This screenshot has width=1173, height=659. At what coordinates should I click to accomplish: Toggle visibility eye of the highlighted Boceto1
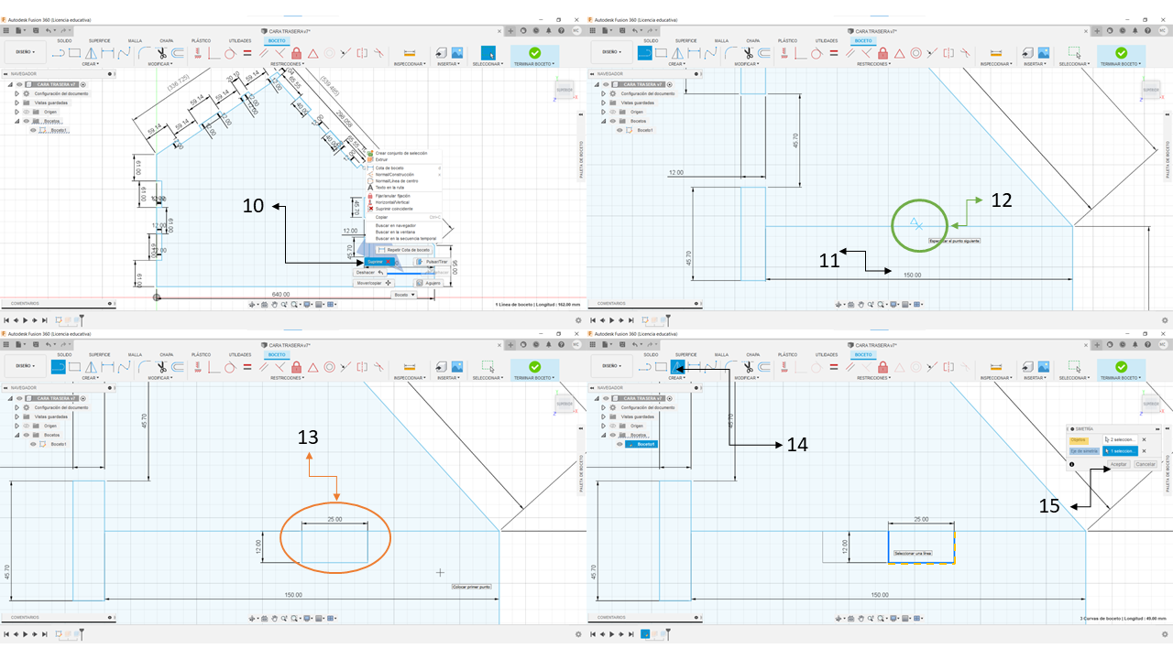click(620, 444)
